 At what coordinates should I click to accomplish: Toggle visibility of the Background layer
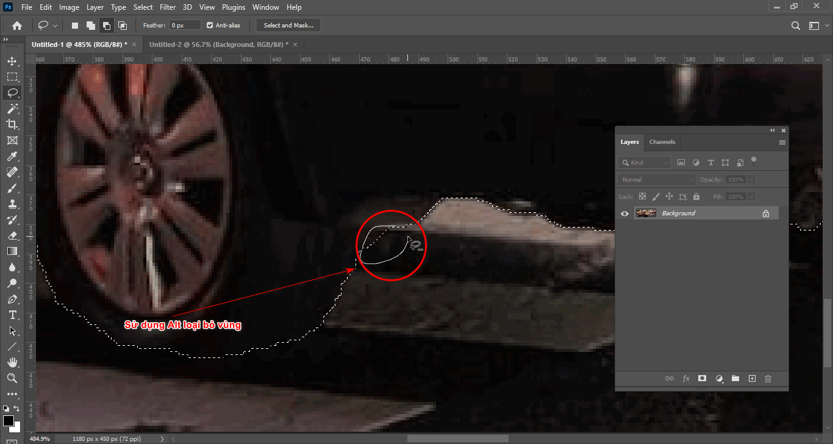624,212
